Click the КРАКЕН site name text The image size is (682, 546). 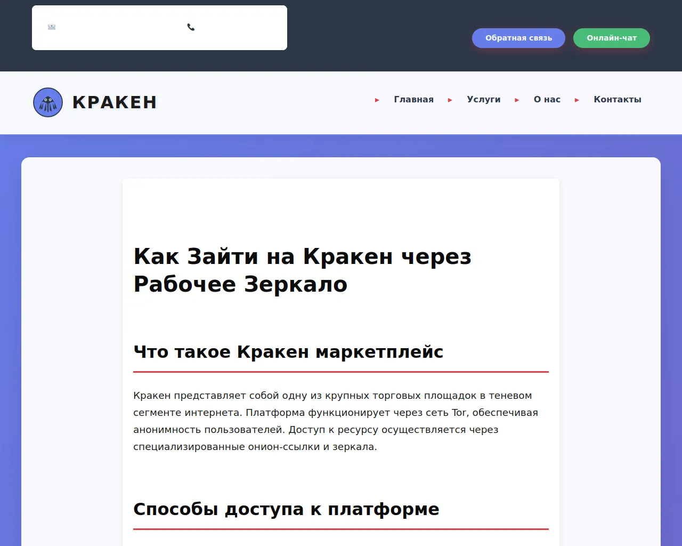(x=115, y=102)
